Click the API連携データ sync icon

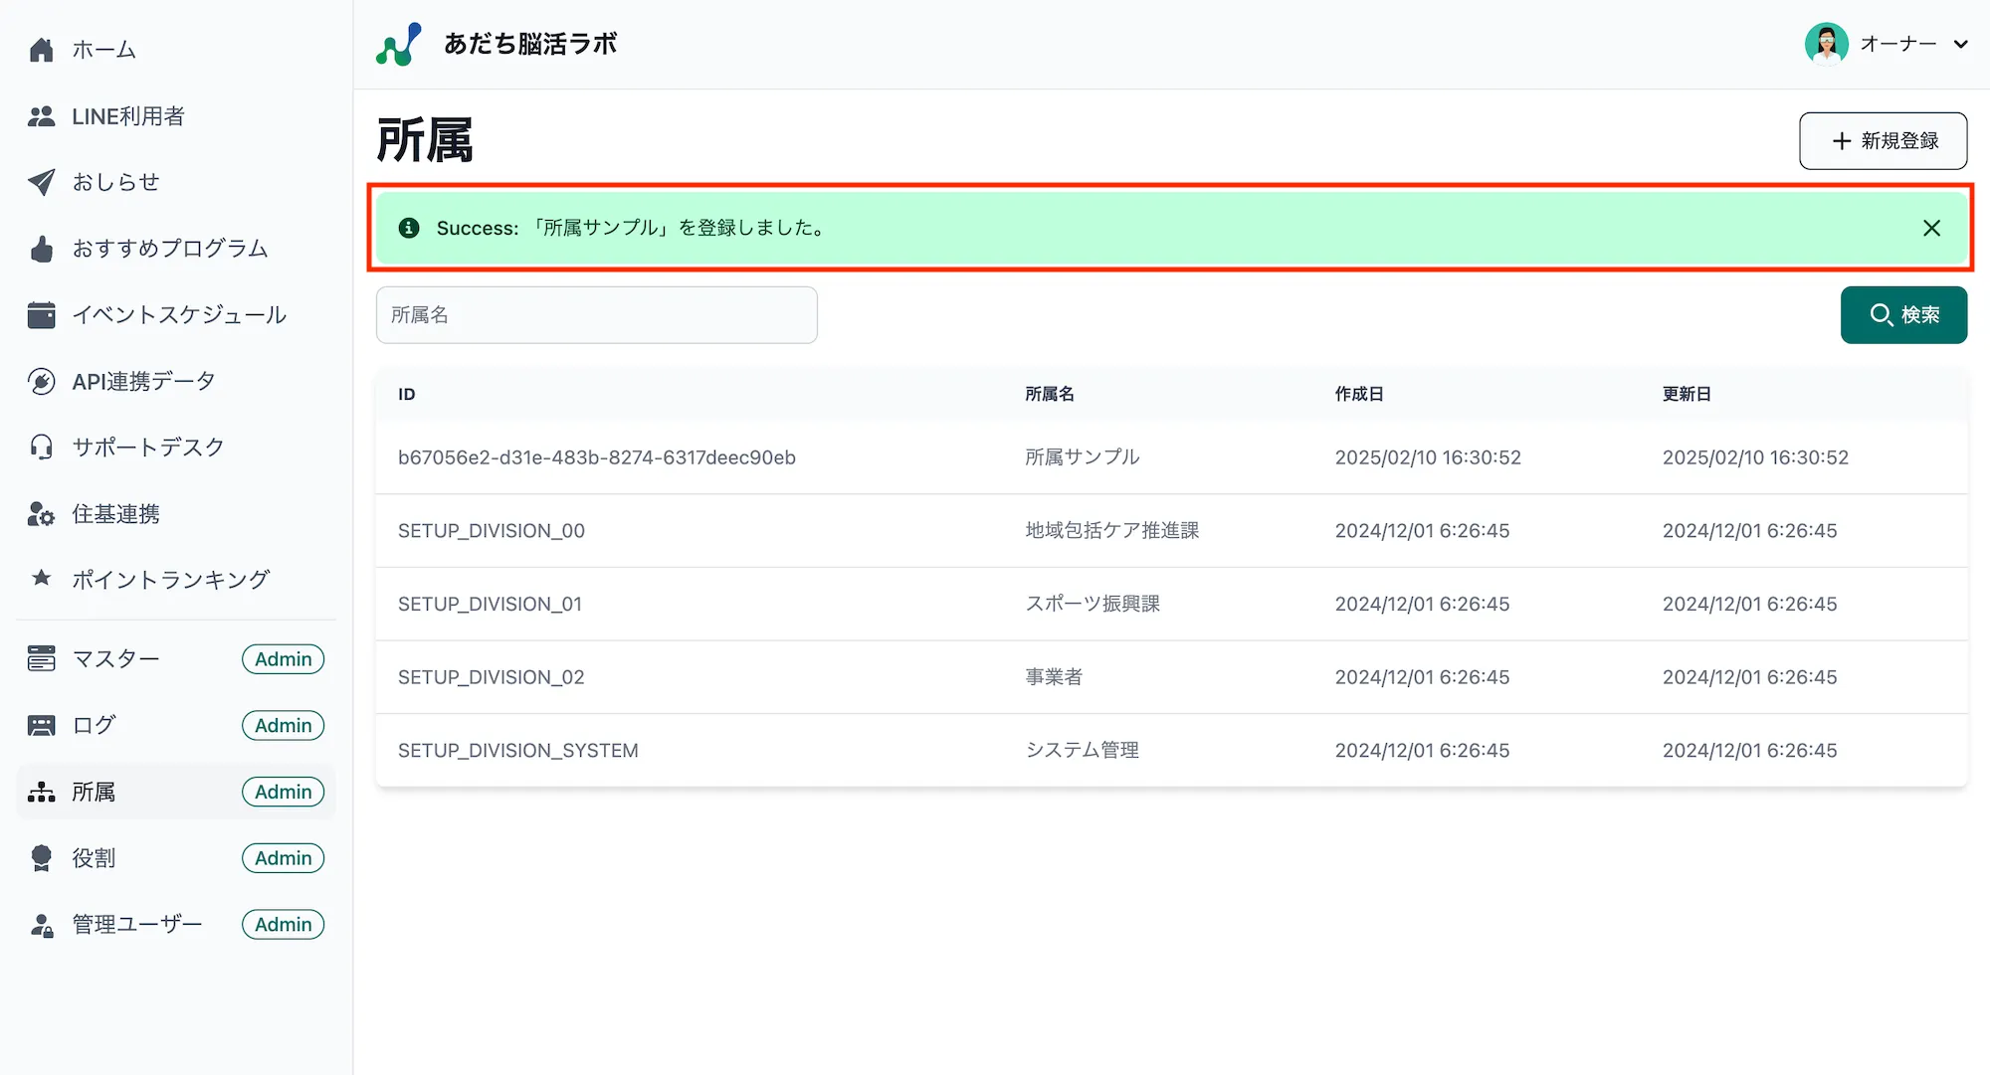pyautogui.click(x=42, y=381)
